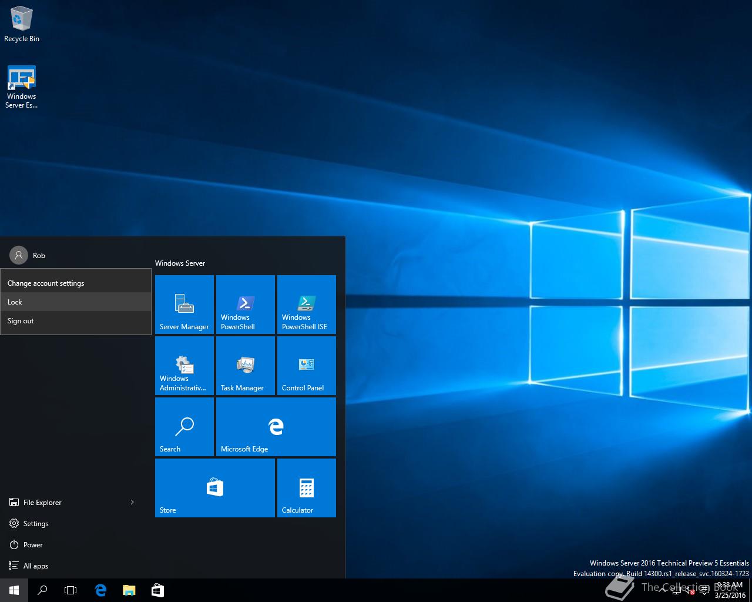Image resolution: width=752 pixels, height=602 pixels.
Task: Choose Change account settings
Action: point(76,283)
